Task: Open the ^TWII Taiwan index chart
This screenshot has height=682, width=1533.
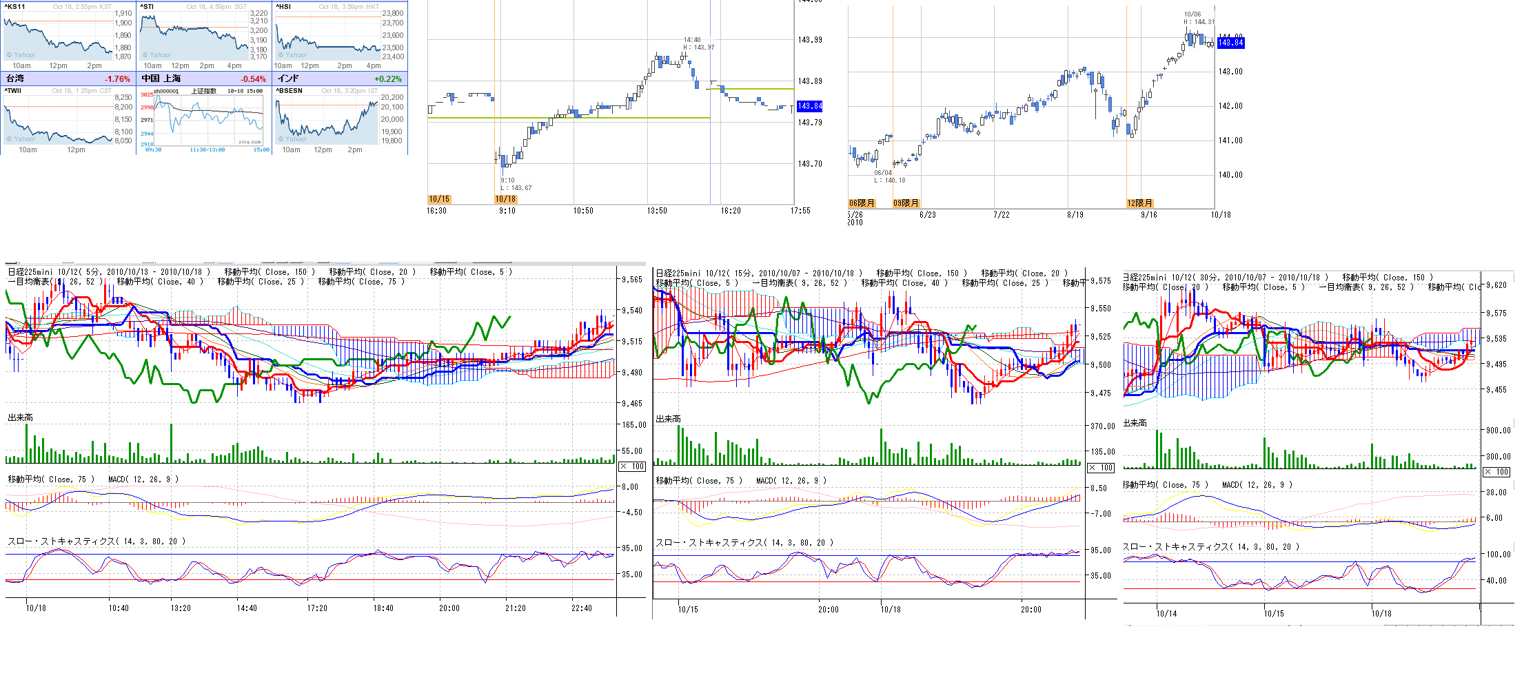Action: [59, 120]
